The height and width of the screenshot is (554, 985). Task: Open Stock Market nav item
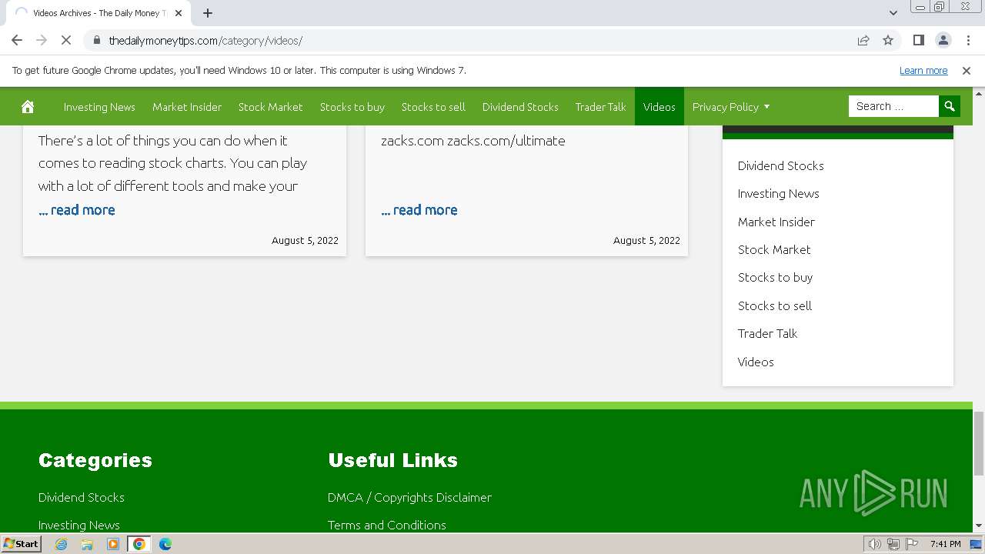pos(270,107)
